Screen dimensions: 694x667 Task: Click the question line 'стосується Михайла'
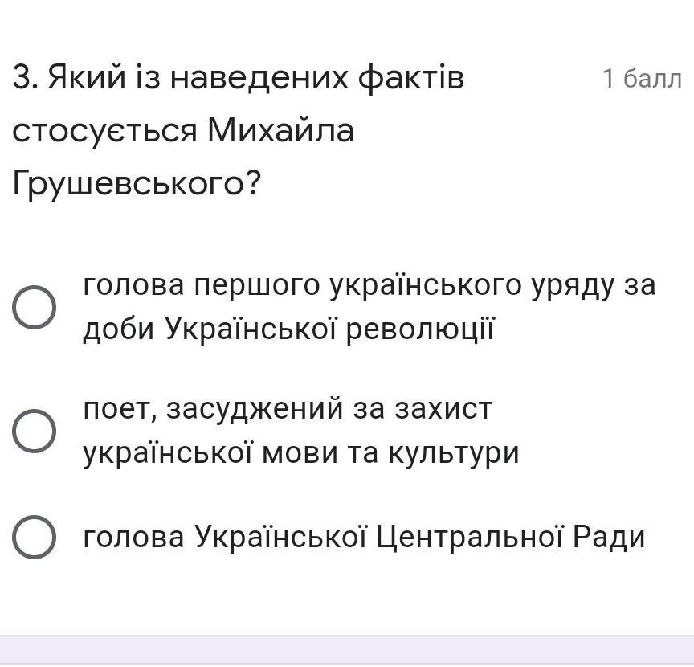coord(183,131)
